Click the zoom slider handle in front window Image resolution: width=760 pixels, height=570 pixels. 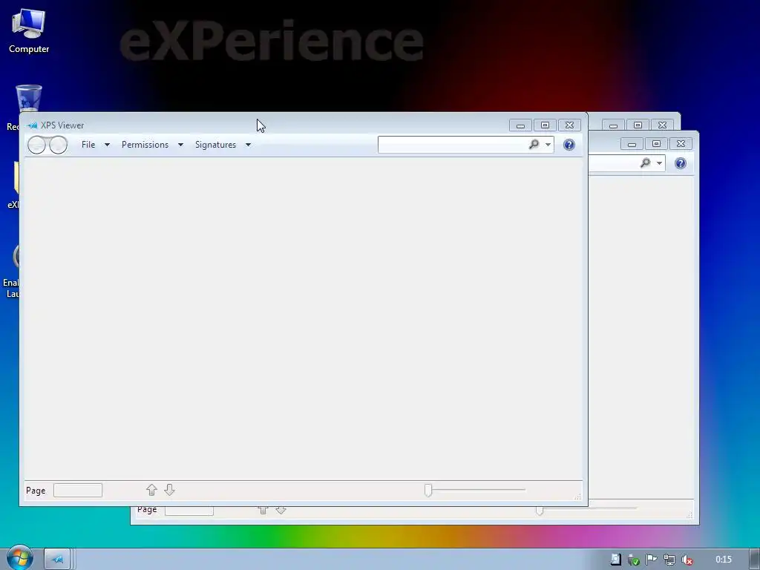(428, 490)
